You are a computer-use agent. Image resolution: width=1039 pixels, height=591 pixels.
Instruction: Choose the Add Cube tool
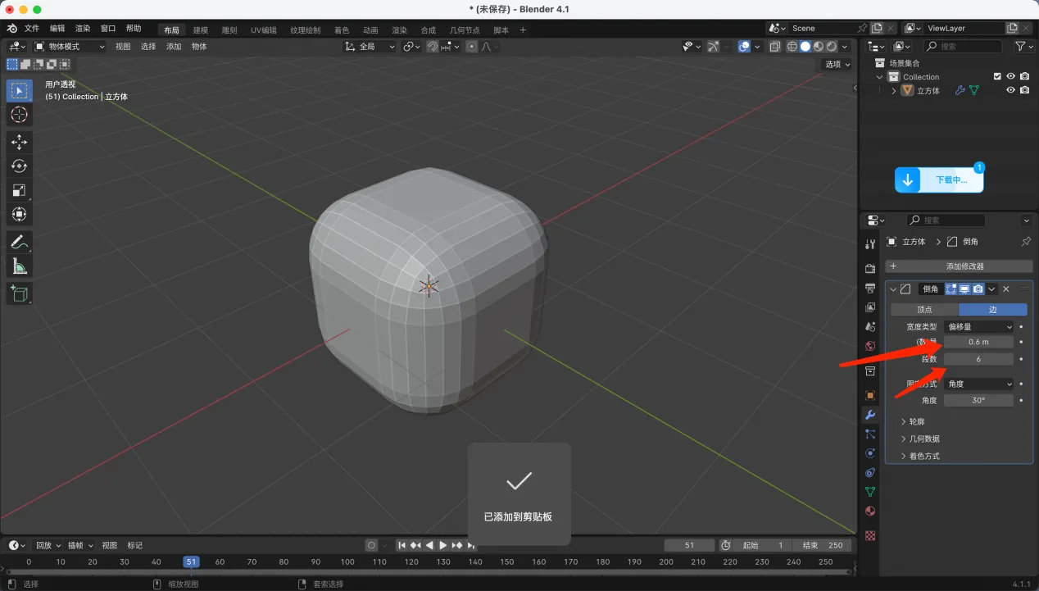(19, 293)
